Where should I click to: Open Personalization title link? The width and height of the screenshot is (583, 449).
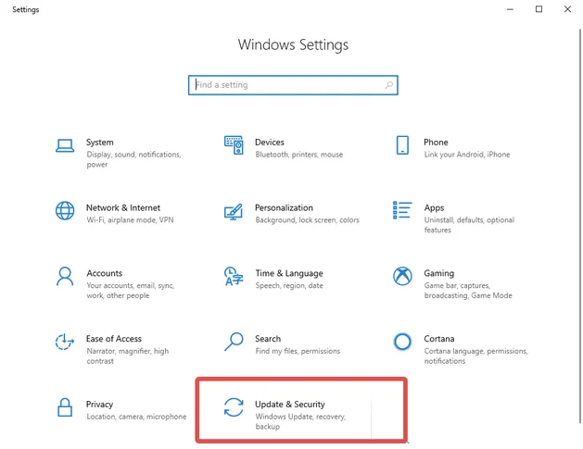[x=284, y=207]
